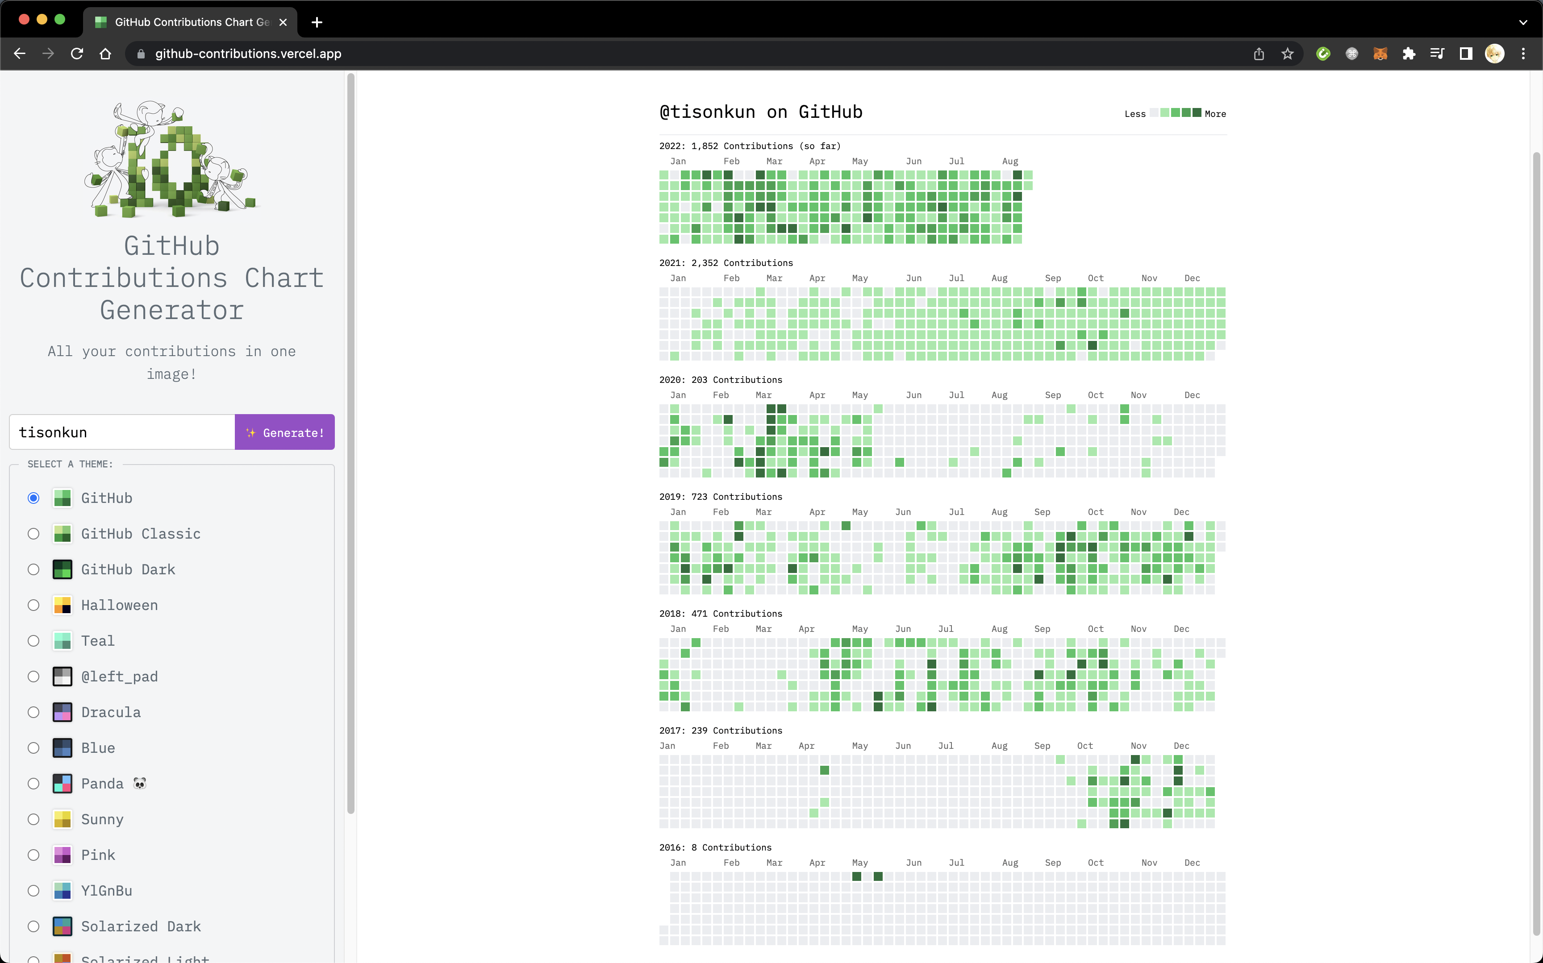Select the GitHub Contributions Chart Generator tab
1543x963 pixels.
[x=190, y=22]
